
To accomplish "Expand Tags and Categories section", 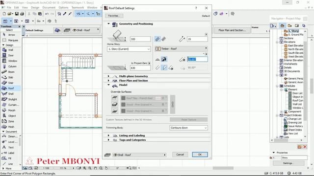I will point(108,140).
